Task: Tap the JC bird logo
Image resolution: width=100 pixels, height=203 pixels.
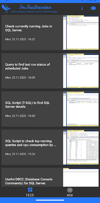Action: (6, 9)
